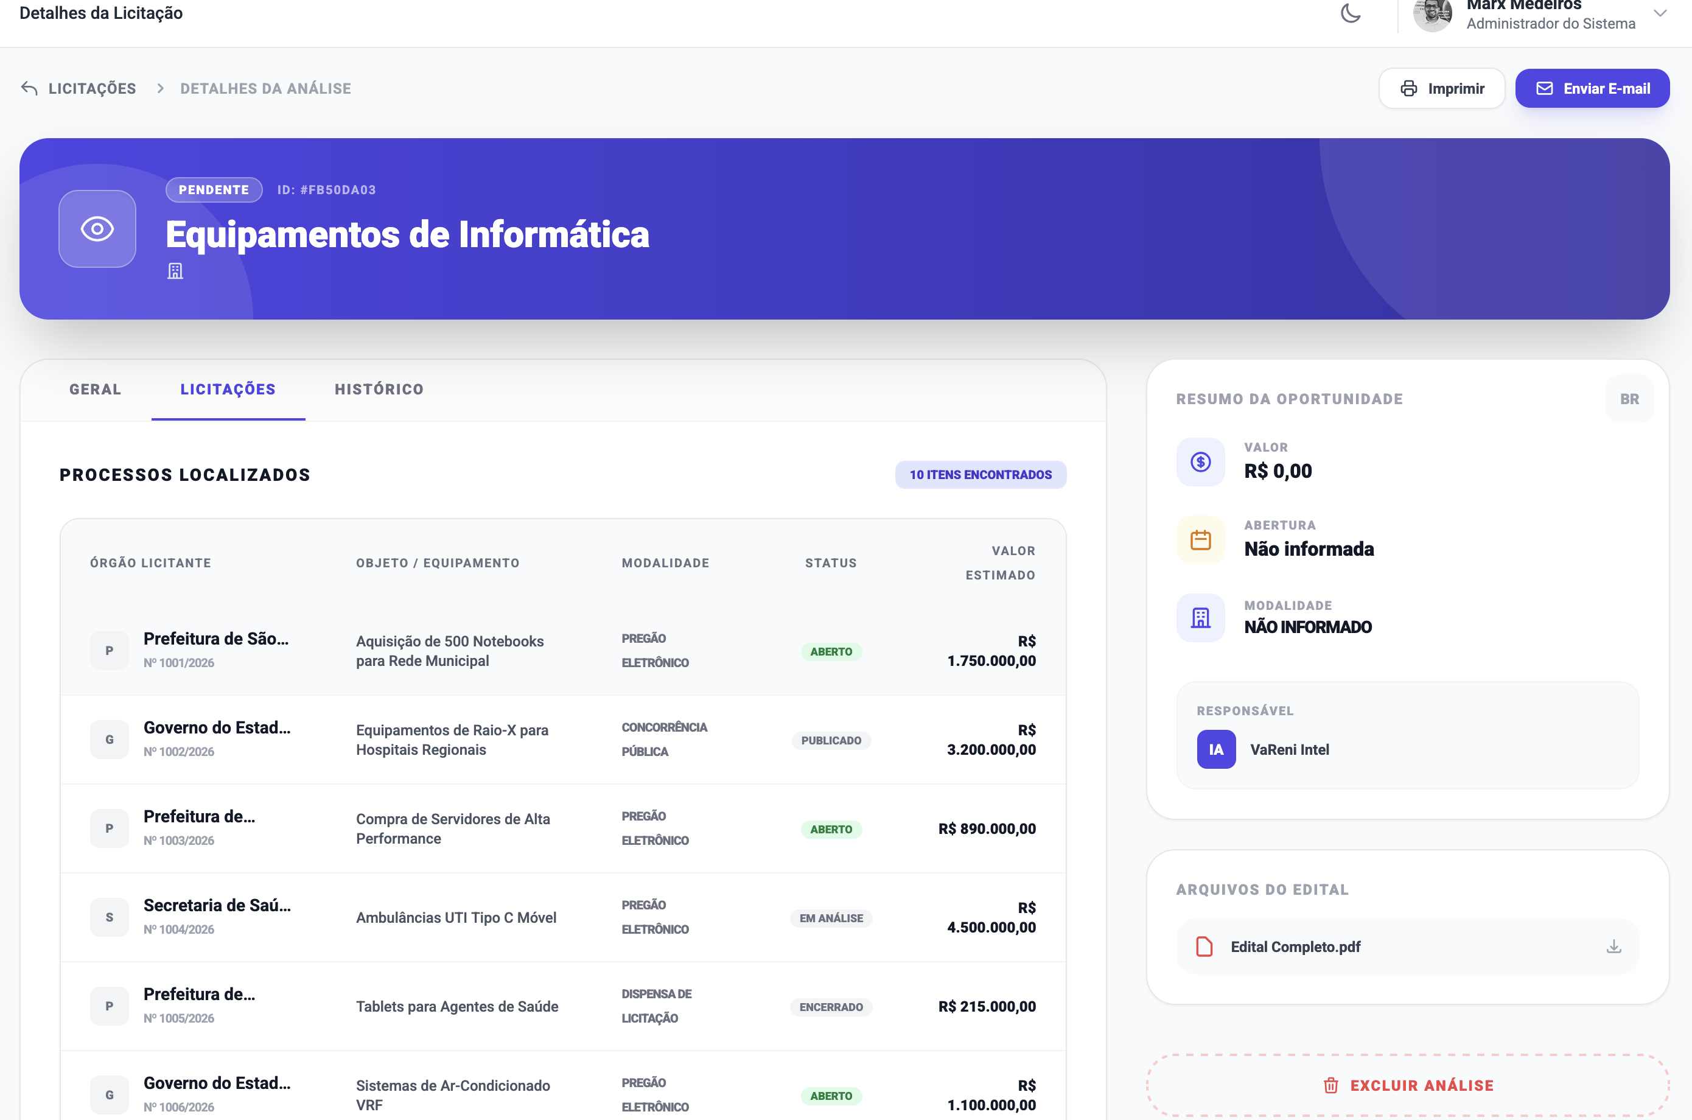Viewport: 1692px width, 1120px height.
Task: Click the Excluir Análise button
Action: [x=1408, y=1086]
